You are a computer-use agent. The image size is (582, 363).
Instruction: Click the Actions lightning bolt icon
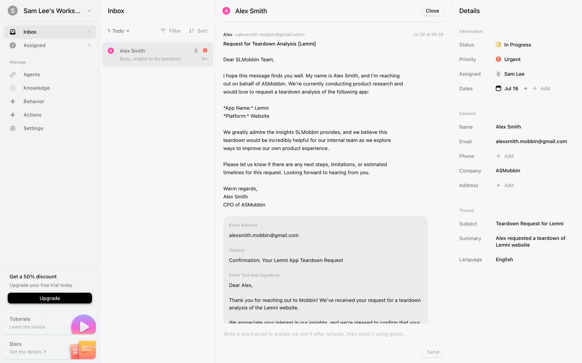13,115
